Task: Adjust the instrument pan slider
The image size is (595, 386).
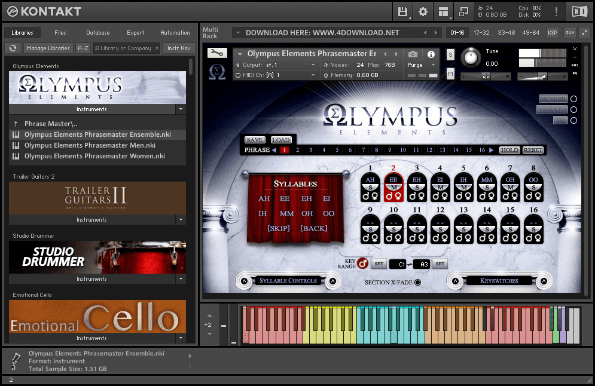Action: point(486,76)
